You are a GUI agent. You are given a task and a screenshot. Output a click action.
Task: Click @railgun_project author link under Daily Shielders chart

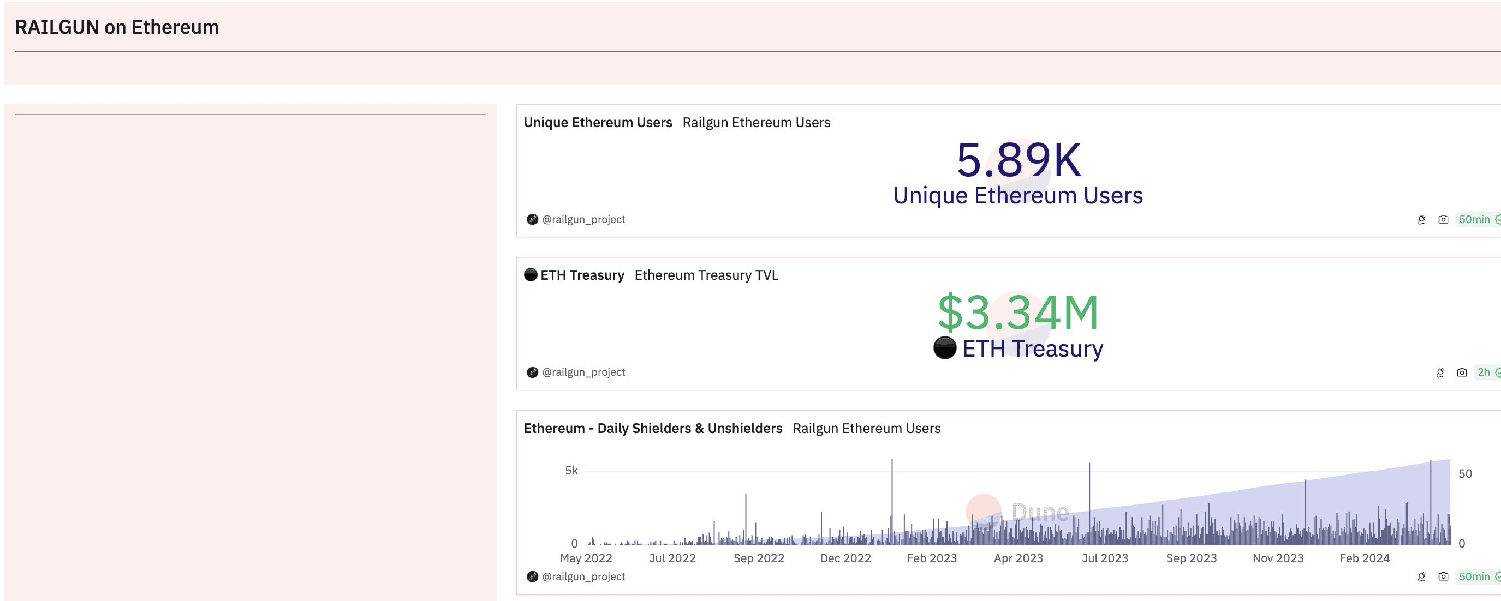(583, 576)
